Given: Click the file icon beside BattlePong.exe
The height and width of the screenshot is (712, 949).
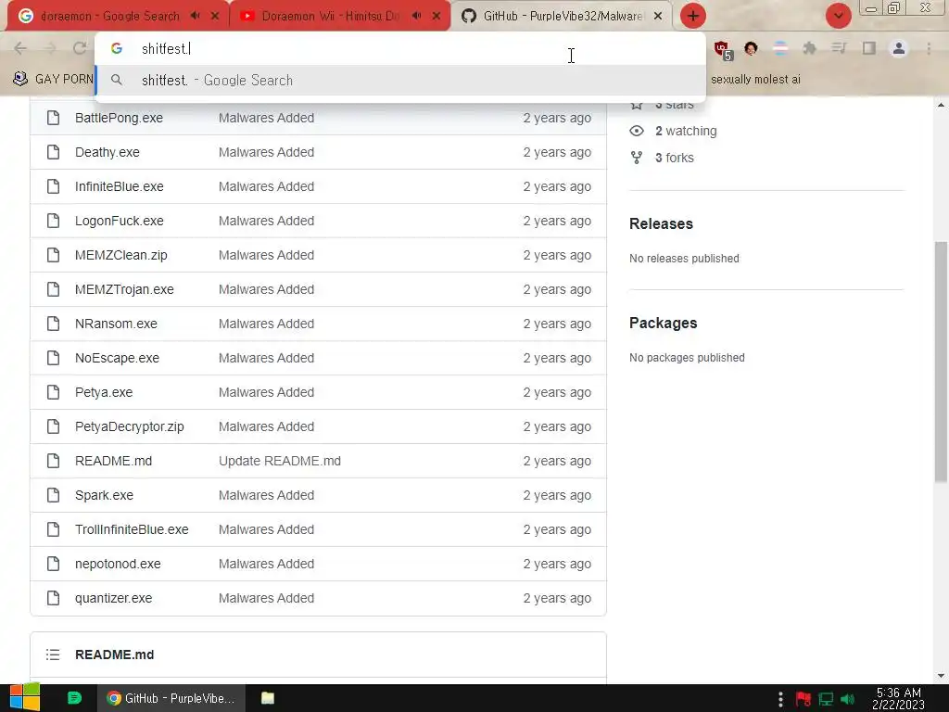Looking at the screenshot, I should pyautogui.click(x=53, y=118).
